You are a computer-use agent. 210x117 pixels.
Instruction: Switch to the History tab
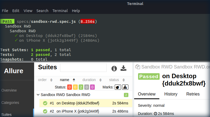pyautogui.click(x=171, y=94)
